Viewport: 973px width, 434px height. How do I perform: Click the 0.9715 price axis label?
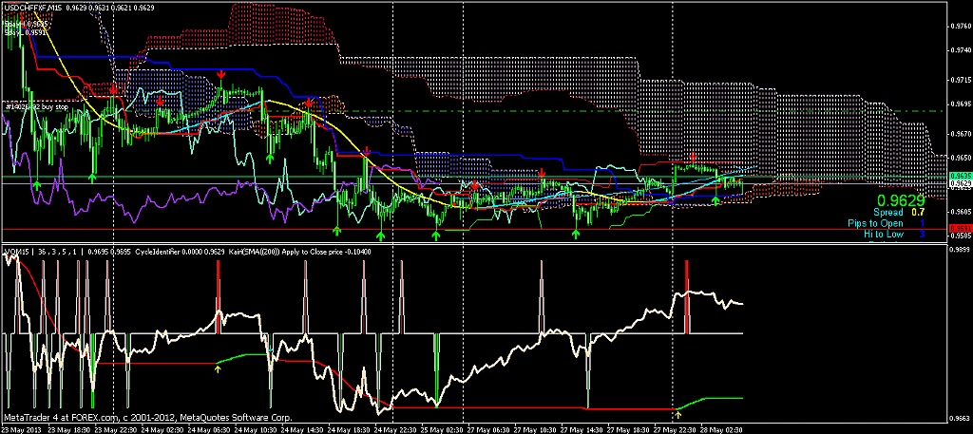click(961, 81)
